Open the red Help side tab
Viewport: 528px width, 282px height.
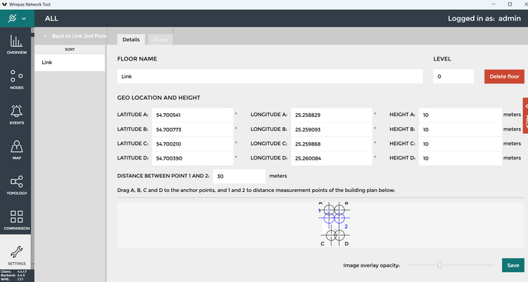tap(525, 115)
